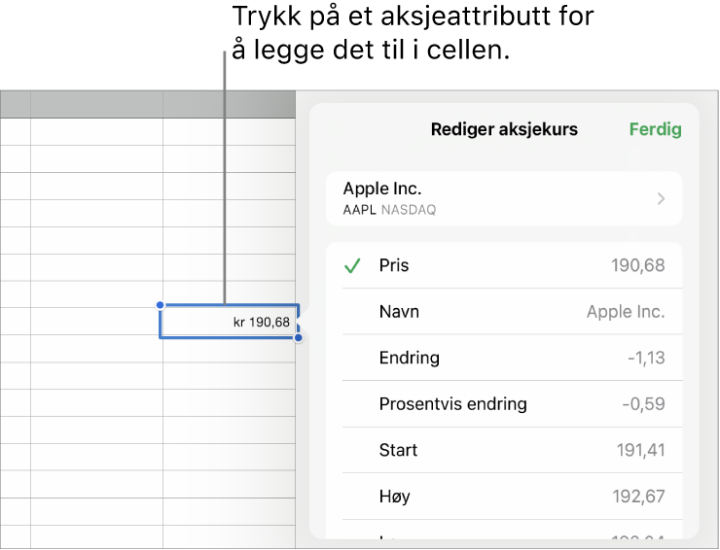Tap the green checkmark beside Pris
This screenshot has height=550, width=720.
pyautogui.click(x=352, y=265)
